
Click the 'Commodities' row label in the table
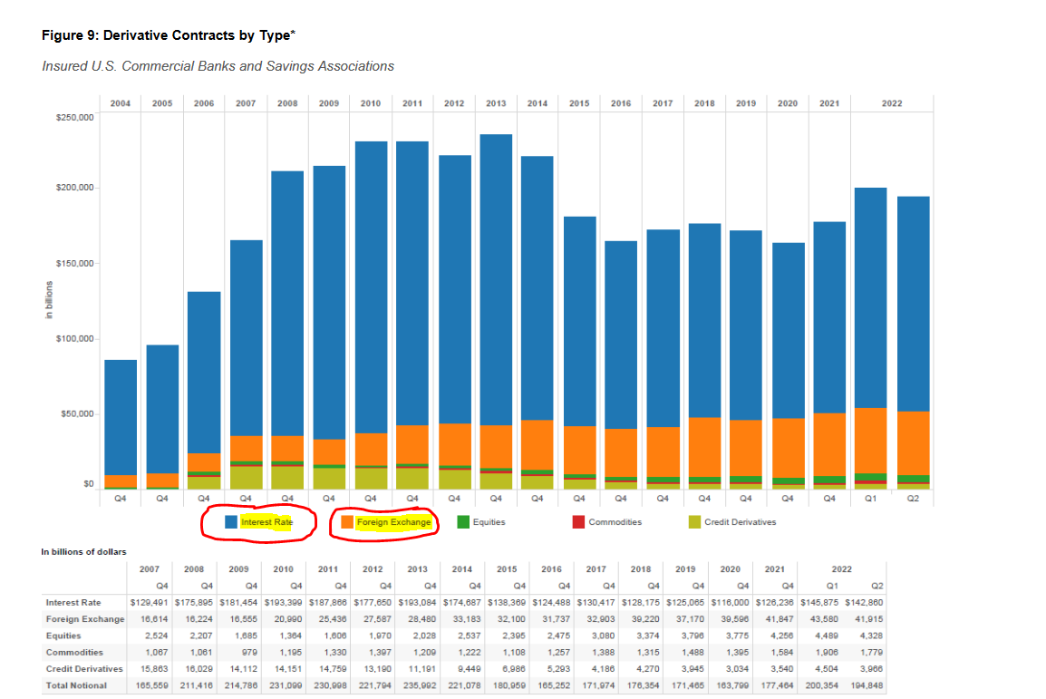tap(74, 653)
